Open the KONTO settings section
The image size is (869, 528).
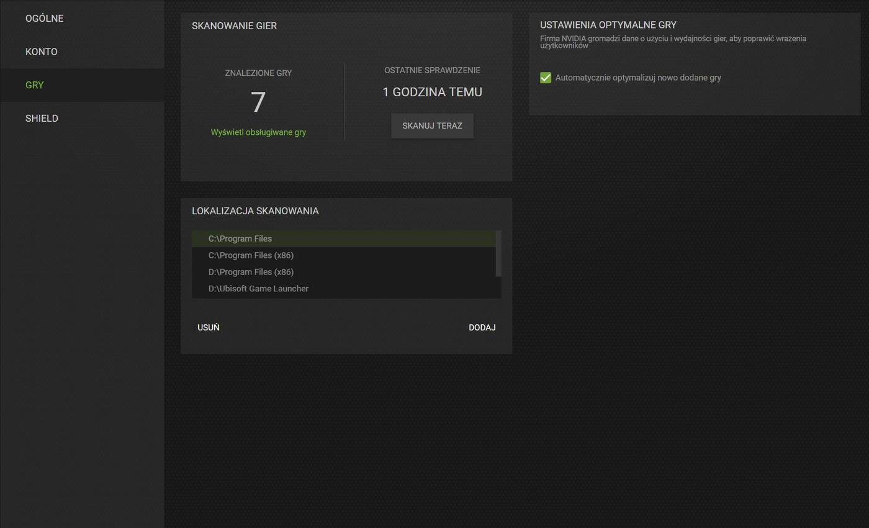42,52
